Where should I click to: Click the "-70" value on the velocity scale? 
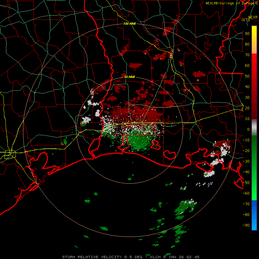pyautogui.click(x=246, y=204)
